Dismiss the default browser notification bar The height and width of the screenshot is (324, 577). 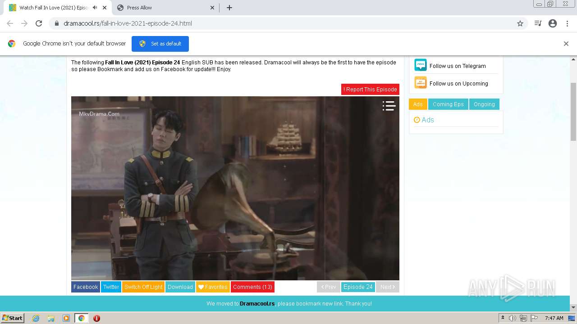point(566,44)
